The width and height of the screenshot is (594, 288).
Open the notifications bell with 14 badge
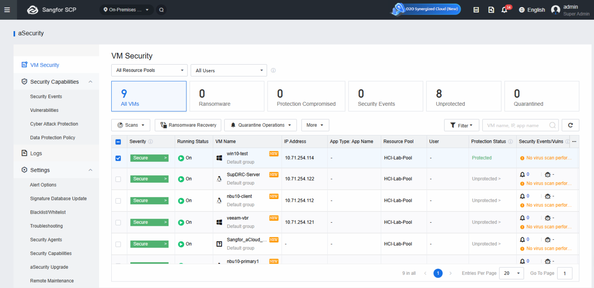pos(505,10)
